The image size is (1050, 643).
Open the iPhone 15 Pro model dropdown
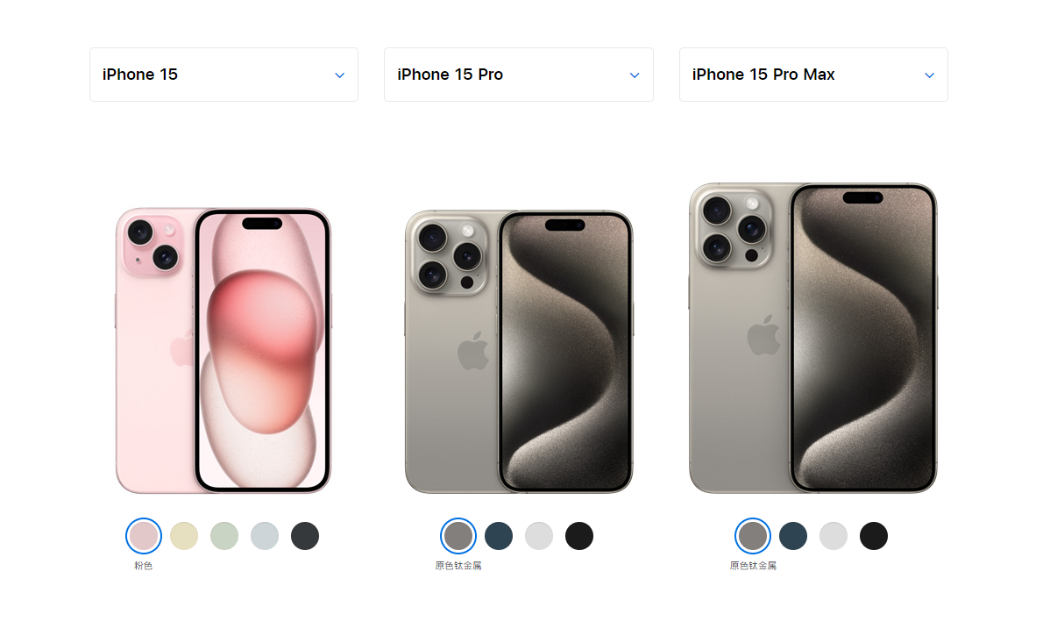[x=518, y=75]
